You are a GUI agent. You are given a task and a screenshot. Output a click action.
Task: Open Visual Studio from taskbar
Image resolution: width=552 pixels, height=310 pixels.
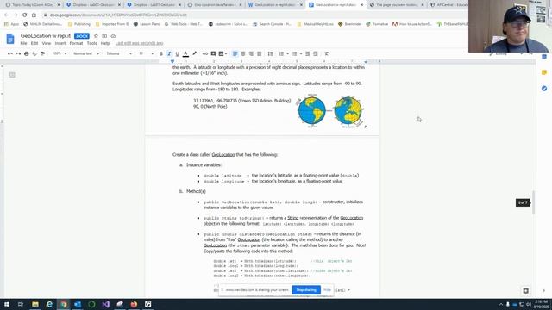[x=105, y=304]
